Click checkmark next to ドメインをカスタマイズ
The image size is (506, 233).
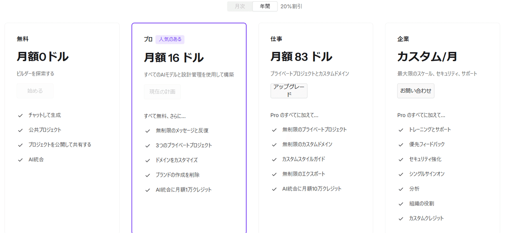tap(148, 160)
